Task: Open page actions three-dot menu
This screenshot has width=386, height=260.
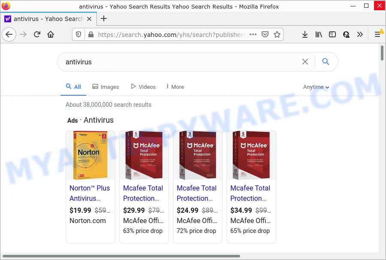Action: [x=253, y=34]
